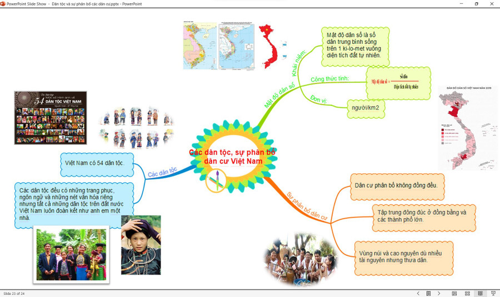Open the slide menu between navigation arrows
This screenshot has height=297, width=500.
tap(428, 293)
